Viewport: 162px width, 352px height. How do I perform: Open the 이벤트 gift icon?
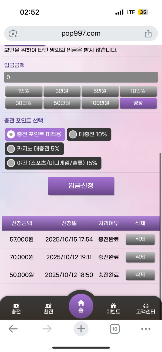pos(113,306)
